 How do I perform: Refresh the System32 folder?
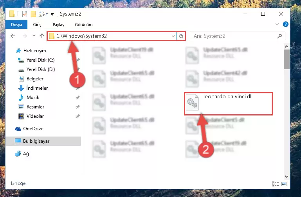pos(181,36)
